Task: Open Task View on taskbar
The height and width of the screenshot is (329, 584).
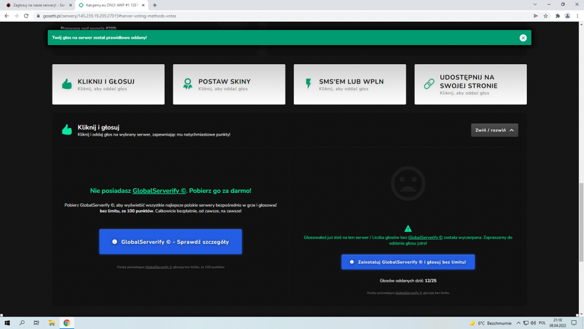Action: (x=36, y=323)
